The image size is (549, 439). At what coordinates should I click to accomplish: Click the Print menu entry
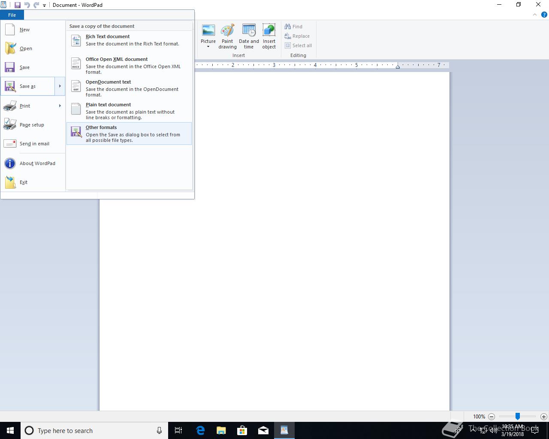(27, 106)
